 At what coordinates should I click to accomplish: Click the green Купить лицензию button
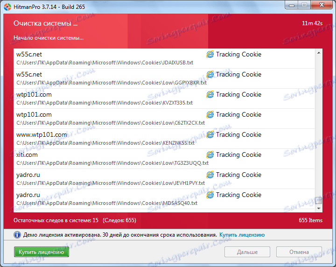click(x=42, y=252)
